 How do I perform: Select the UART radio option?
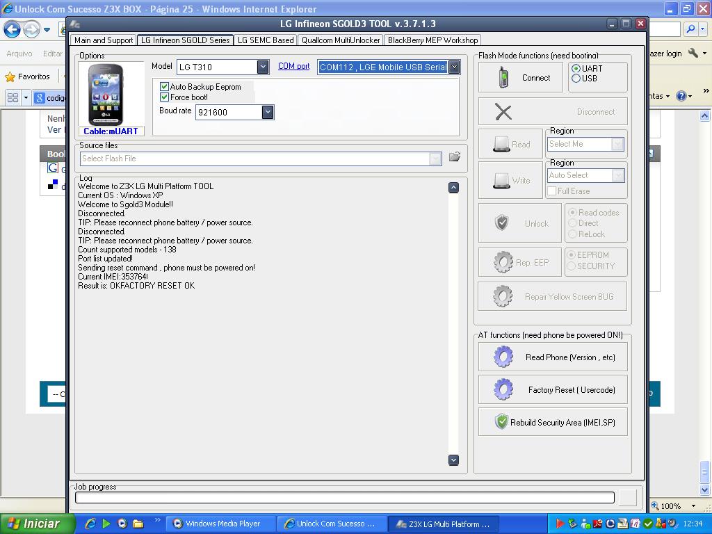pos(576,69)
